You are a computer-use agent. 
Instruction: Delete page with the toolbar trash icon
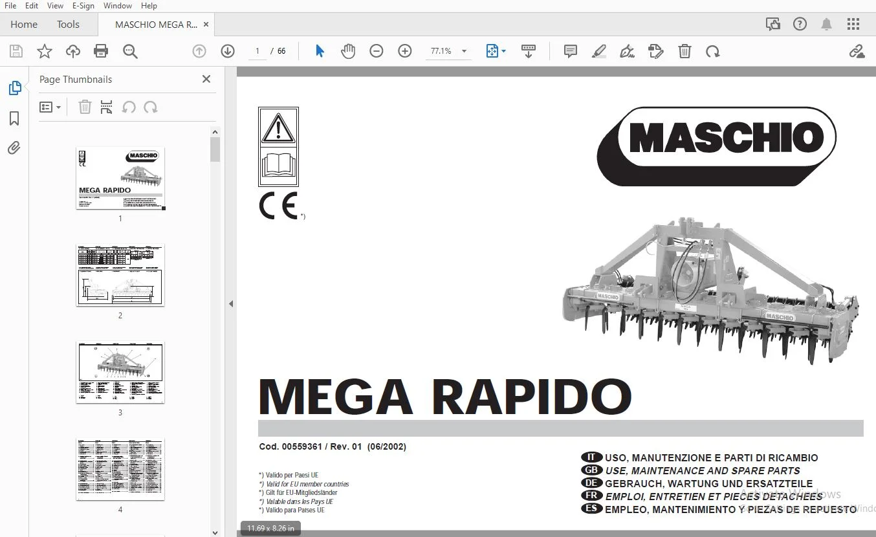[684, 51]
